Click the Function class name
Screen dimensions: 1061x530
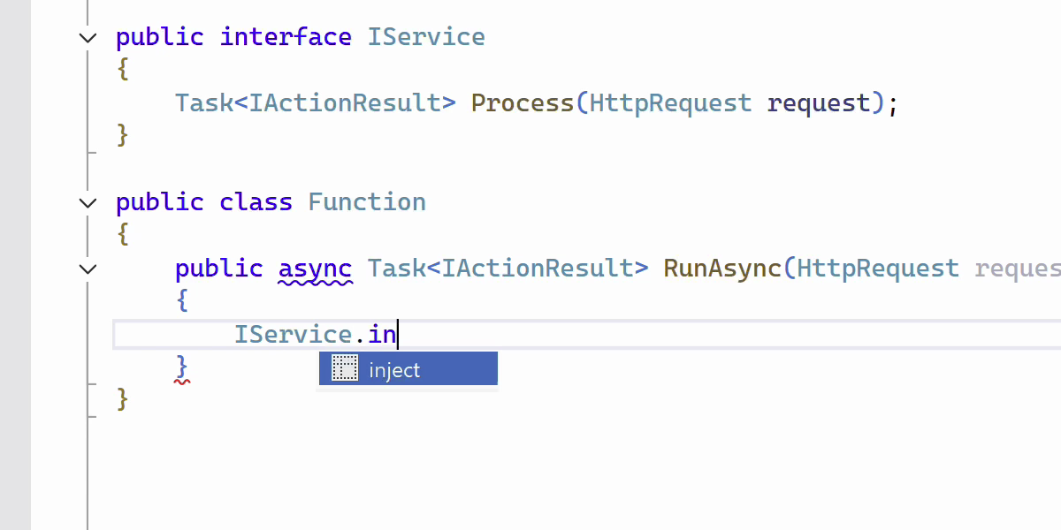pyautogui.click(x=367, y=202)
